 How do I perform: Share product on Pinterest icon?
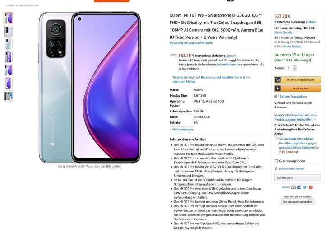310,187
